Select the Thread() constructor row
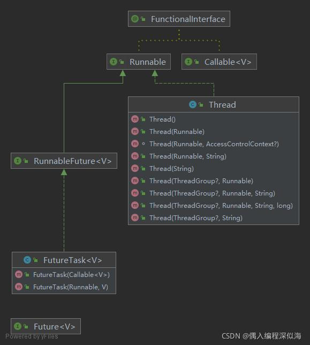 (x=214, y=119)
